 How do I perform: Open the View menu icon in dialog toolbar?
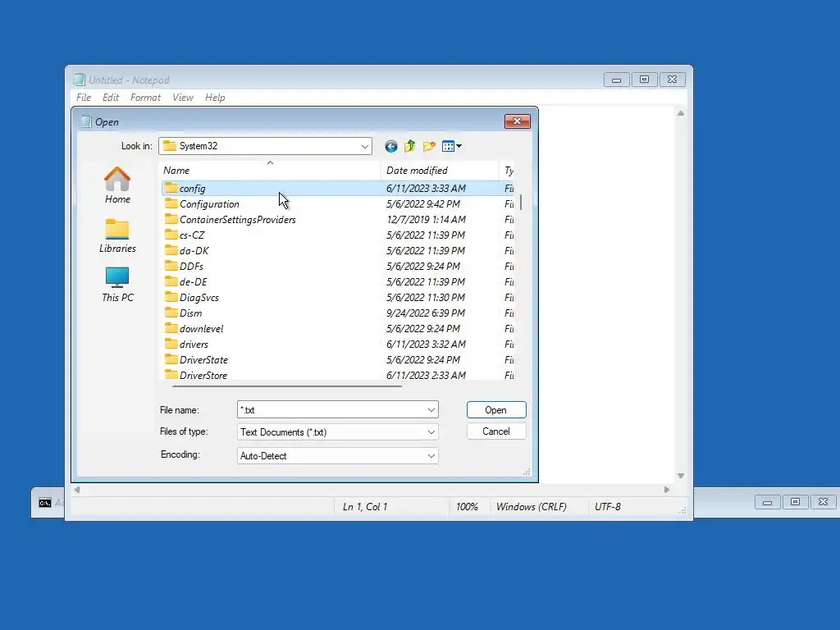click(x=449, y=146)
